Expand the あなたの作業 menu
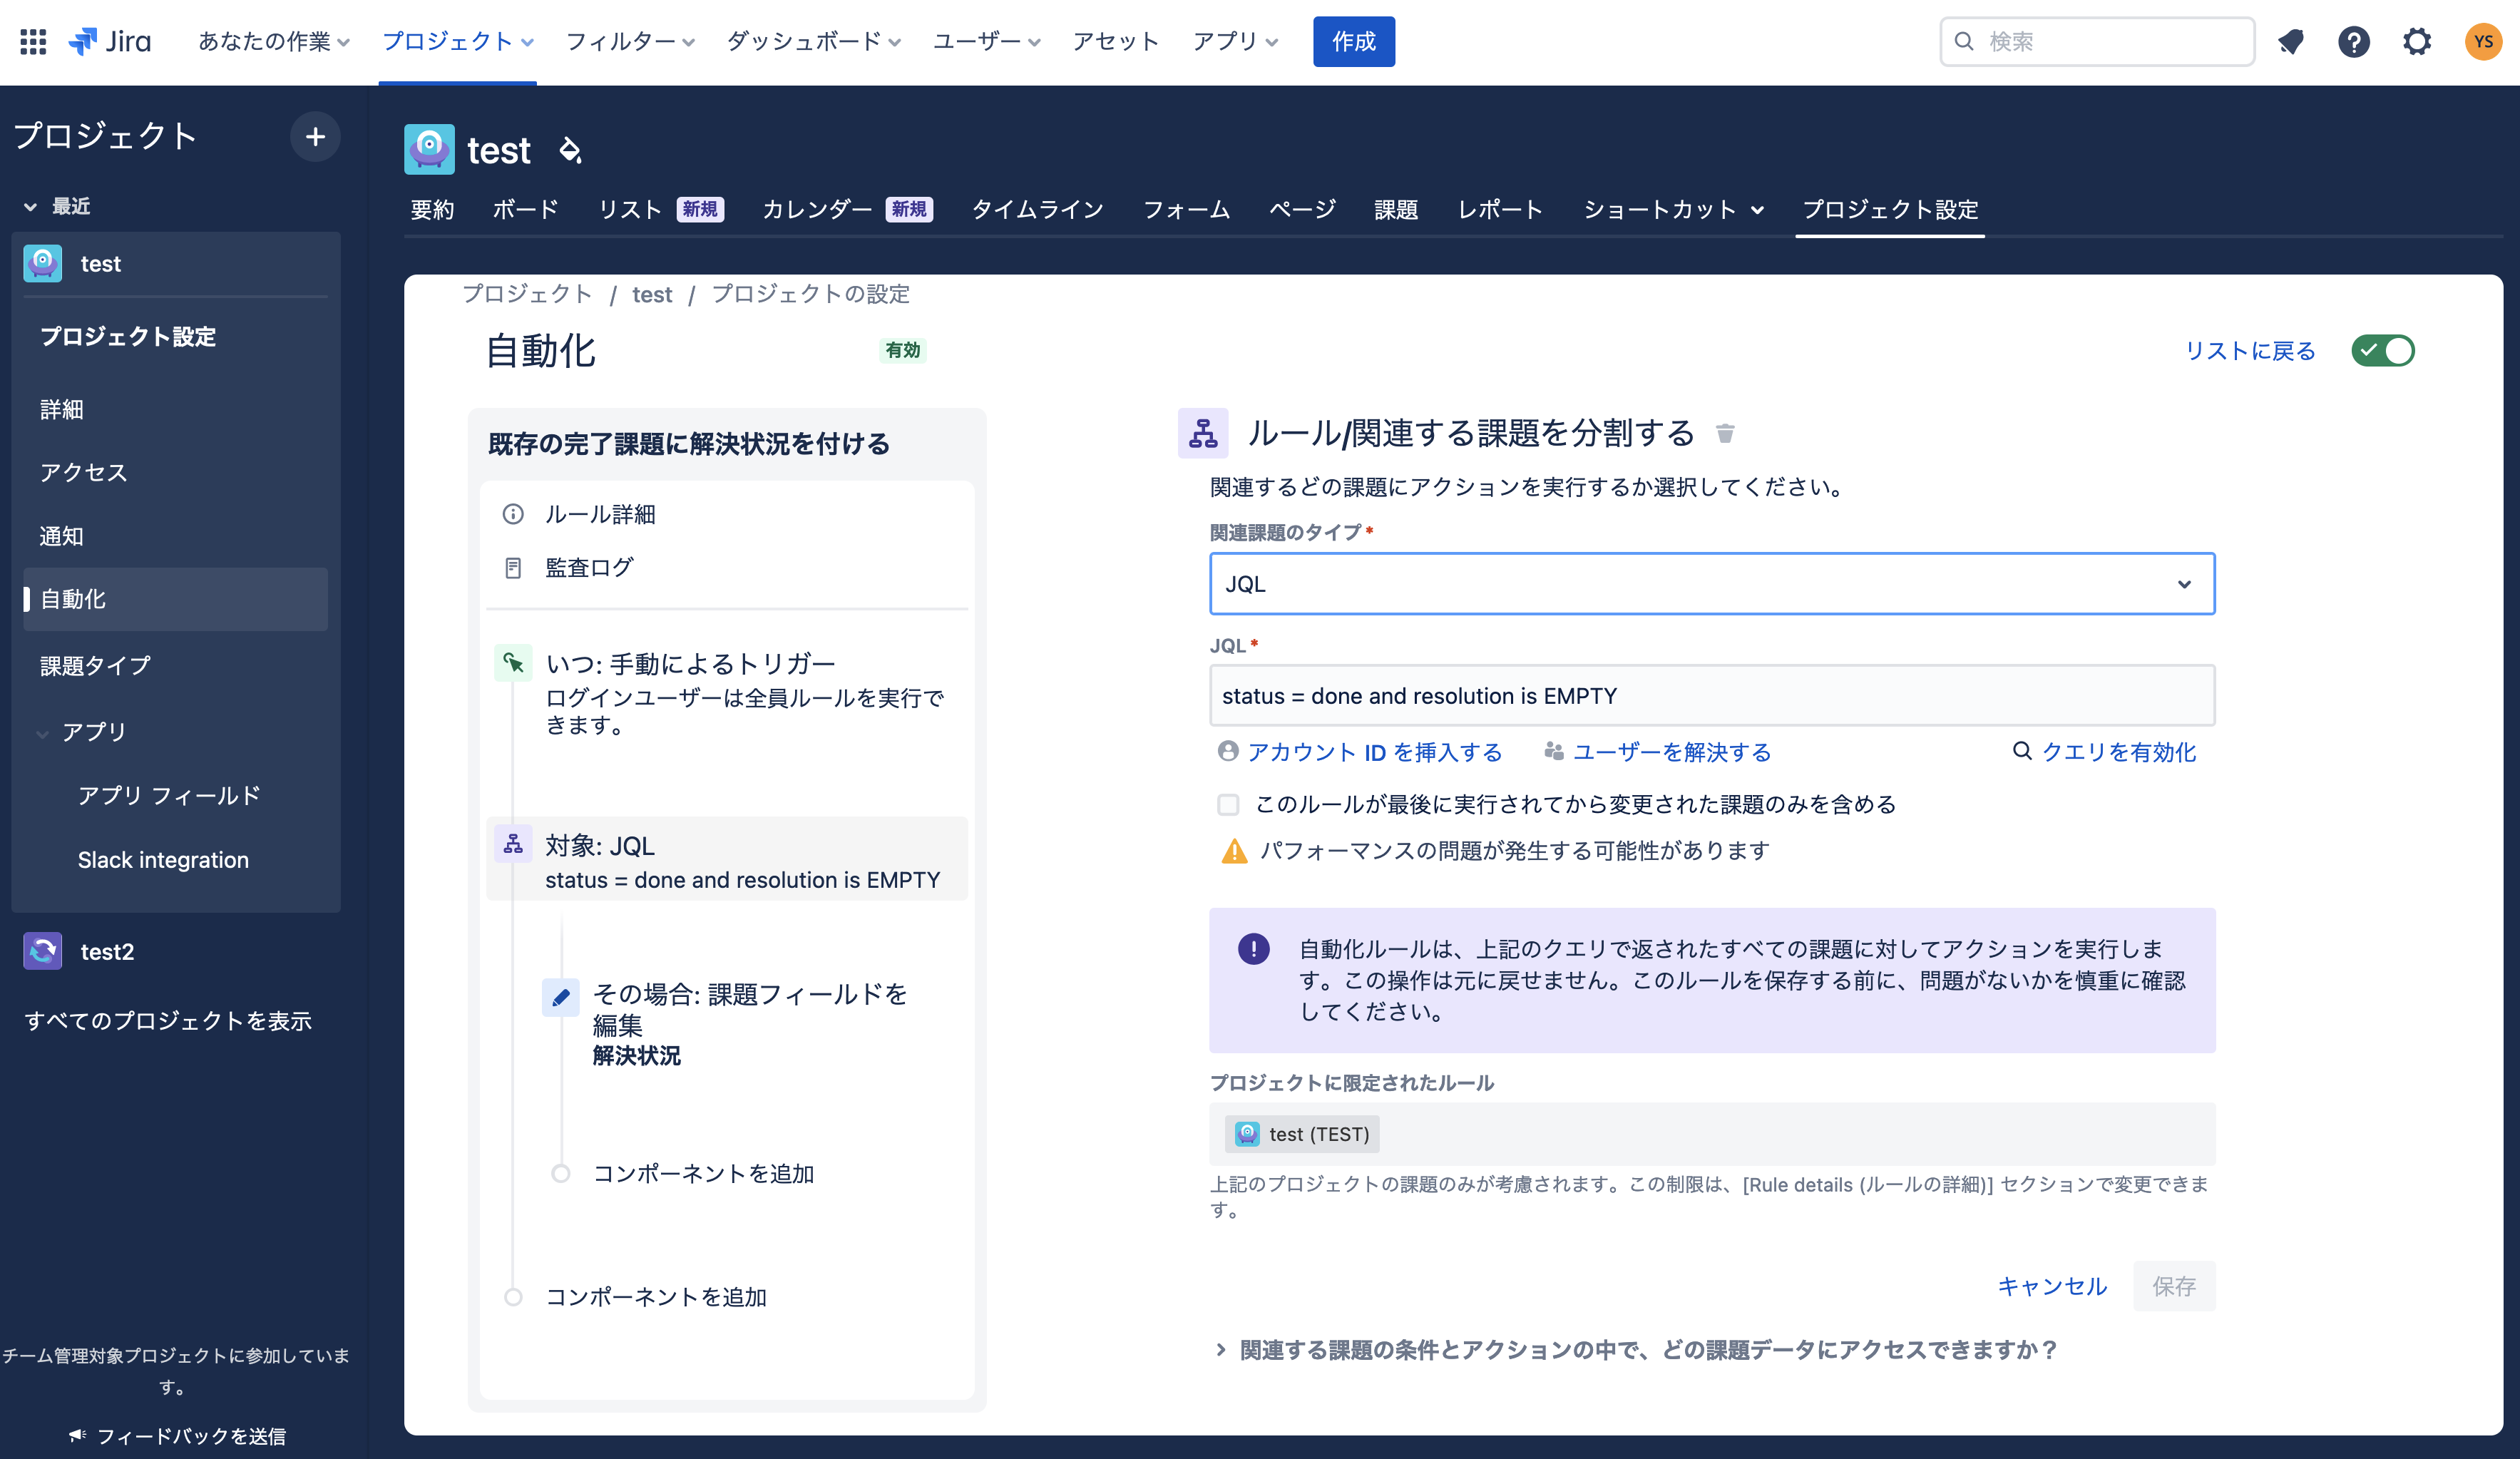The width and height of the screenshot is (2520, 1459). pyautogui.click(x=274, y=41)
